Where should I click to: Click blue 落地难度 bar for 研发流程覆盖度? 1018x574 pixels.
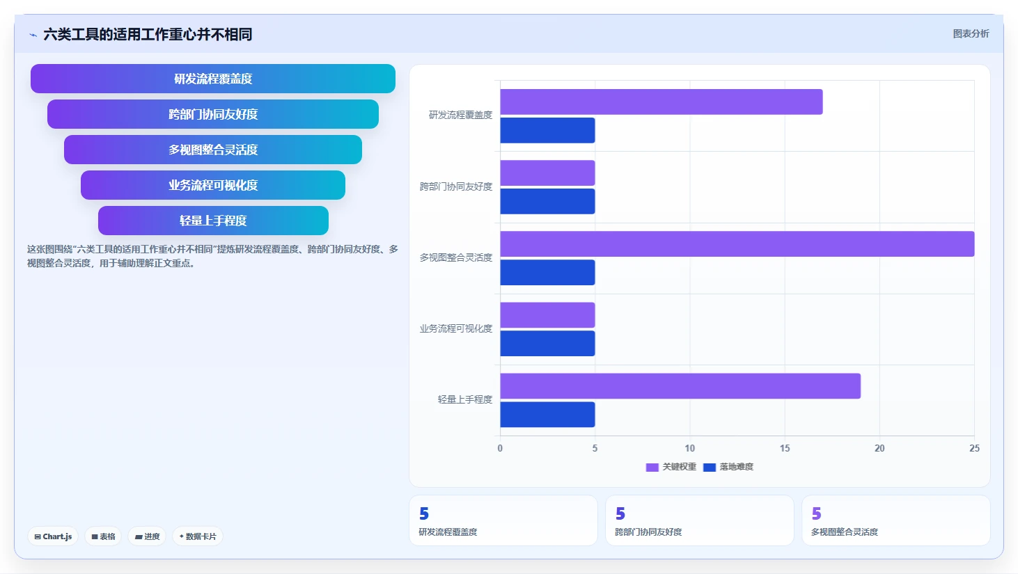pos(547,130)
